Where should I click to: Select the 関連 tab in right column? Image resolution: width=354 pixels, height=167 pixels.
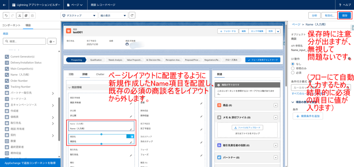click(x=220, y=74)
